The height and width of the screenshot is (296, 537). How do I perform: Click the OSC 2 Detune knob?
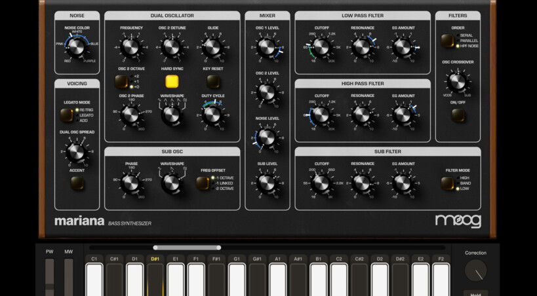[x=172, y=47]
